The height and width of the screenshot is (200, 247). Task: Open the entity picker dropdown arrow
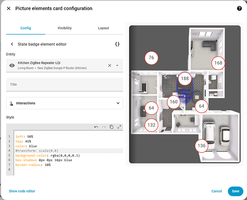pyautogui.click(x=117, y=65)
